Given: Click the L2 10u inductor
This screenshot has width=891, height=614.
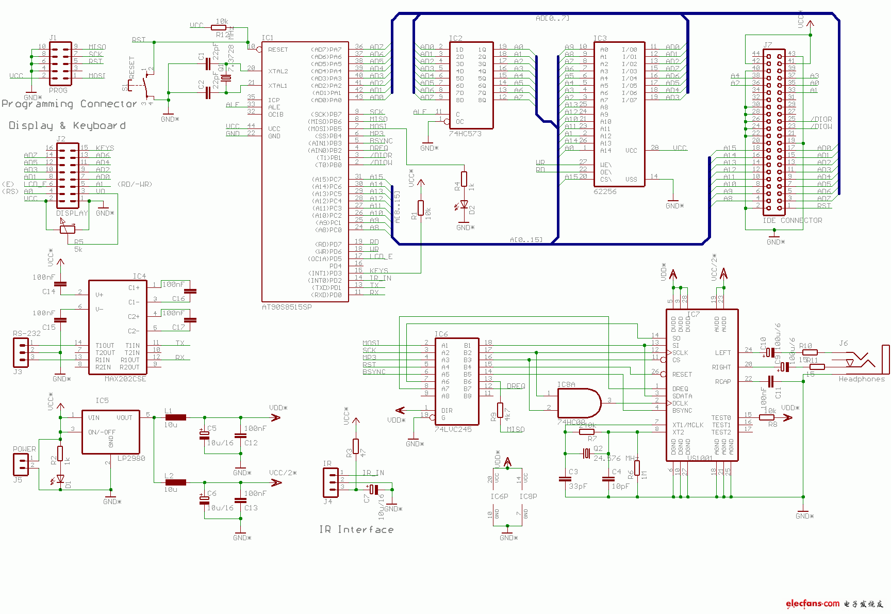Looking at the screenshot, I should [175, 482].
